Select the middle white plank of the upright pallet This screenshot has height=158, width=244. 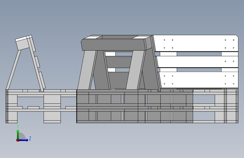point(197,62)
